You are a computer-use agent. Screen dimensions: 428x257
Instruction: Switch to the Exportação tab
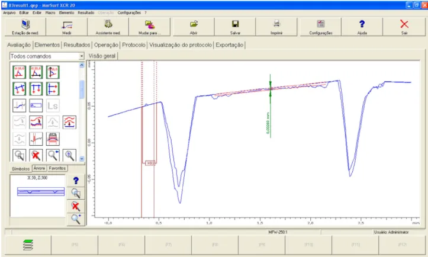click(230, 45)
